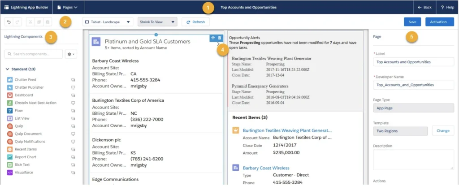The width and height of the screenshot is (459, 190).
Task: Click the Paste toolbar icon
Action: (x=48, y=22)
